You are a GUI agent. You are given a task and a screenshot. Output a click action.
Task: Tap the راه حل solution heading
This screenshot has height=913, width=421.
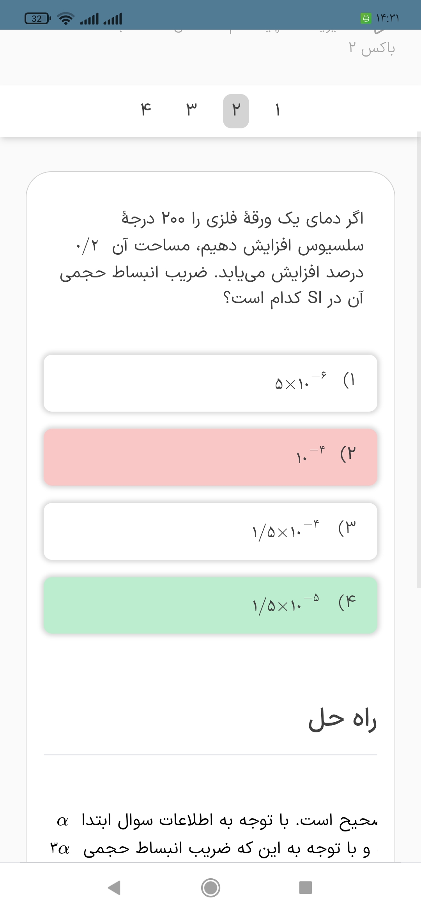coord(342,719)
